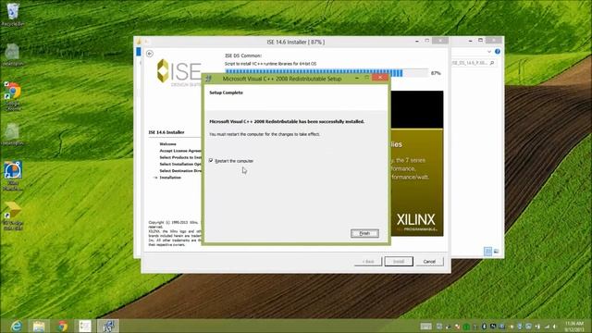592x333 pixels.
Task: Click the '87%' progress percentage text
Action: coord(436,73)
